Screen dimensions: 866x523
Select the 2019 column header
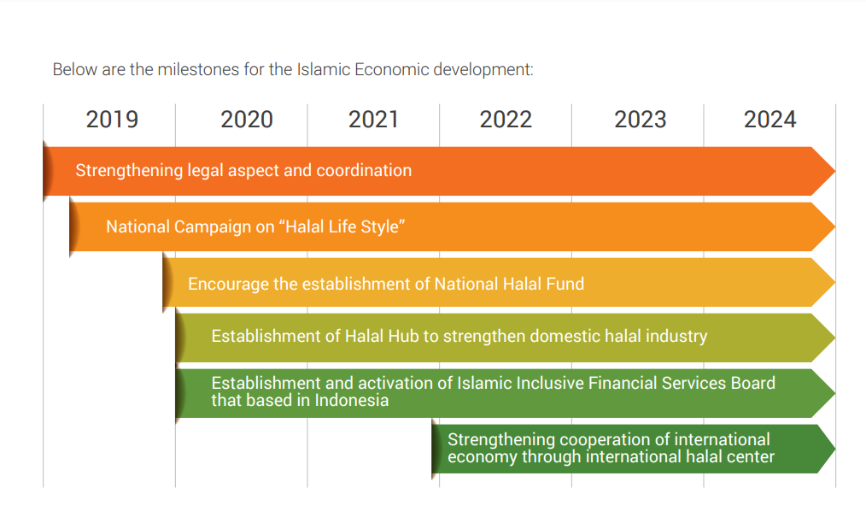112,120
